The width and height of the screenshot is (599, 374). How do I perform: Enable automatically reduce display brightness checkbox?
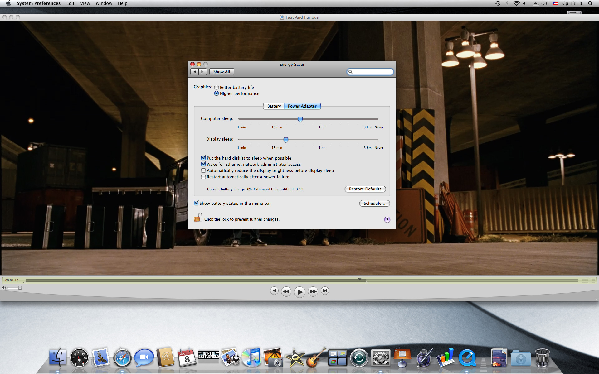point(203,170)
